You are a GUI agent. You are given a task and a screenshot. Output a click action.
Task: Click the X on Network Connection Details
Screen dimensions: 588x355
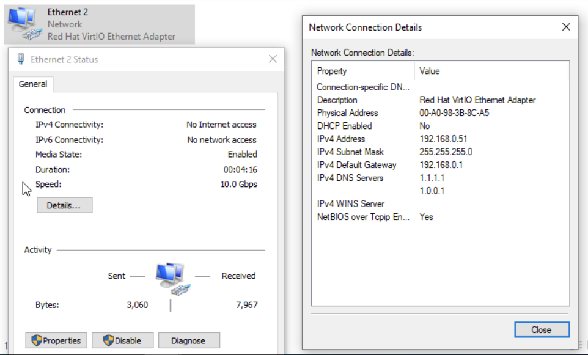point(567,27)
